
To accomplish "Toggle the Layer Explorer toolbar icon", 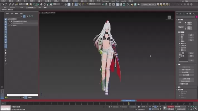I will point(114,4).
